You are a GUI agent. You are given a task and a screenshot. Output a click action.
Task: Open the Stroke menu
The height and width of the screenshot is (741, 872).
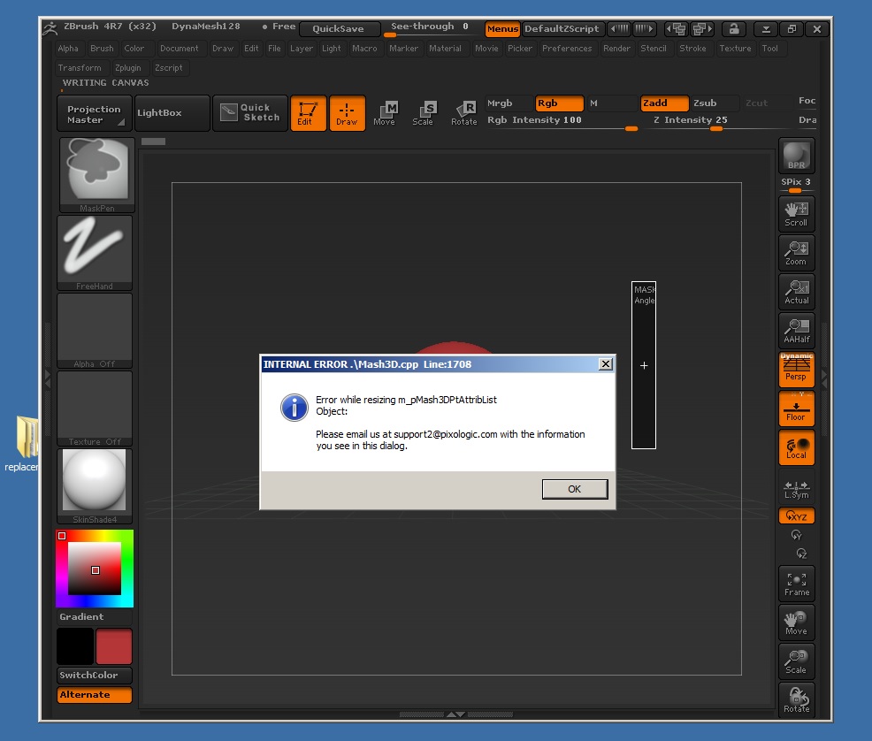(x=693, y=49)
